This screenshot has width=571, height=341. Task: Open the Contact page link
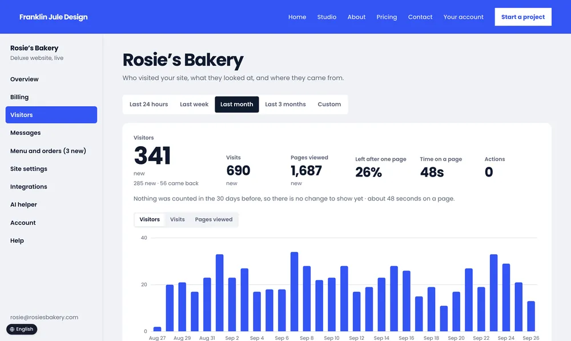coord(420,17)
